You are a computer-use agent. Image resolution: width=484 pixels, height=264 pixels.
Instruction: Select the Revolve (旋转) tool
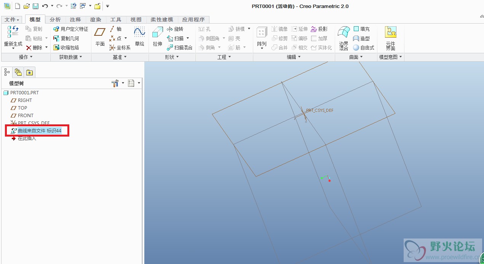pos(175,29)
